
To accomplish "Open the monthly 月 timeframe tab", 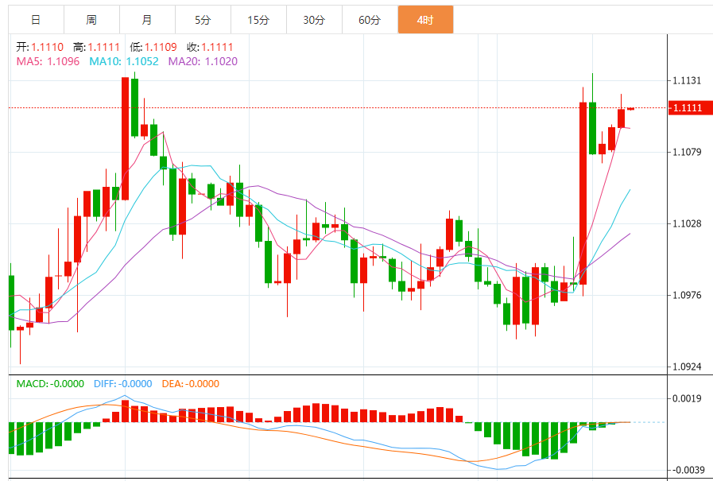I will coord(147,20).
